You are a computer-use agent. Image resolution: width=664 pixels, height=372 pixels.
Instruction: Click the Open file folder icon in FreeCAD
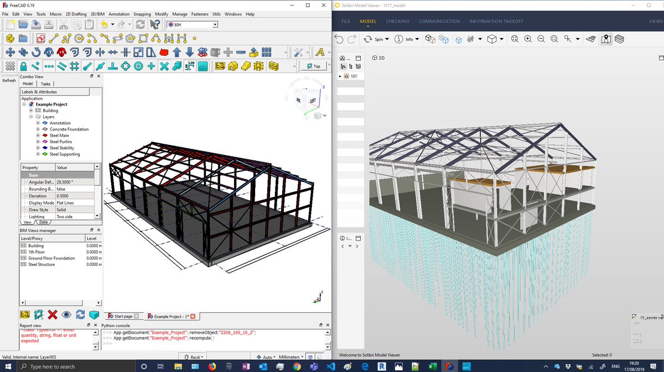[x=23, y=24]
